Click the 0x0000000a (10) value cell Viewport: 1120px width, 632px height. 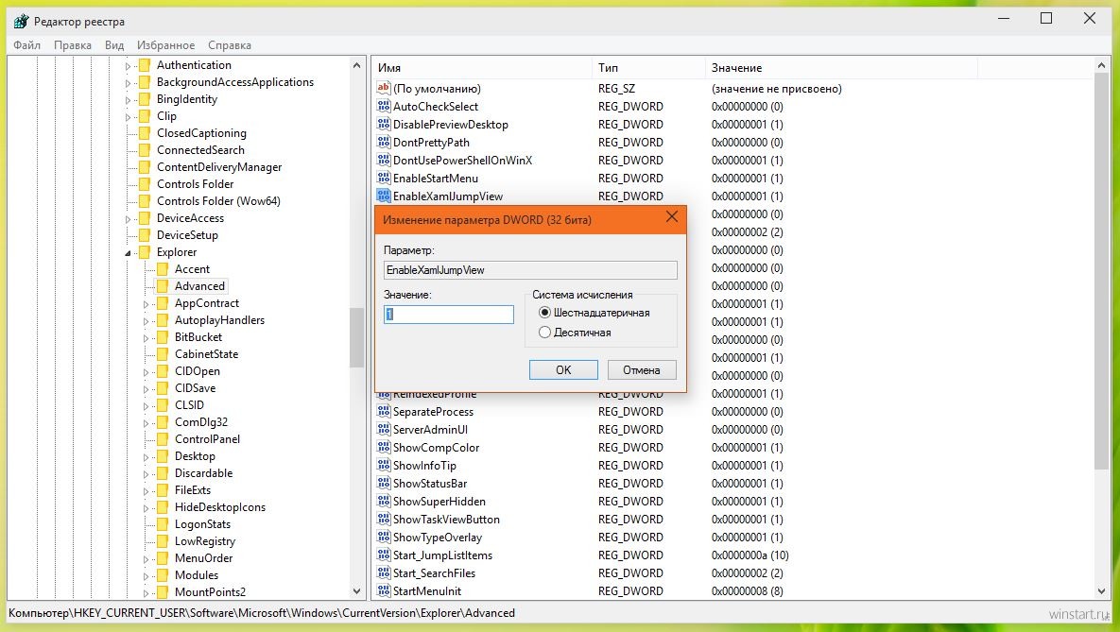pyautogui.click(x=750, y=555)
